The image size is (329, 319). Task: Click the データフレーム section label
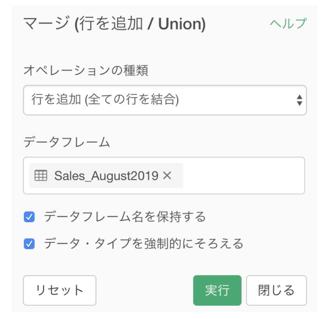[67, 142]
